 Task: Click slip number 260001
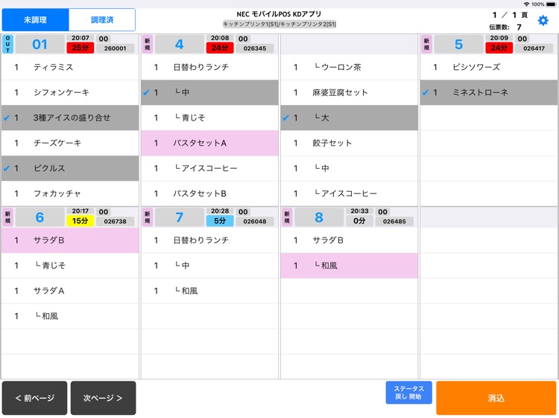[x=115, y=48]
